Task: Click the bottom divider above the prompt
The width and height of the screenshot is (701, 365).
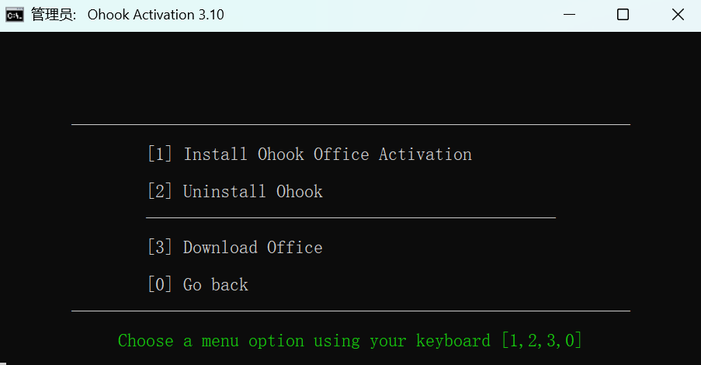Action: tap(350, 311)
